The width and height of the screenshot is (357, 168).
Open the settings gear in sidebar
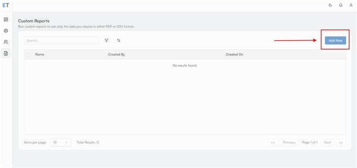click(6, 31)
